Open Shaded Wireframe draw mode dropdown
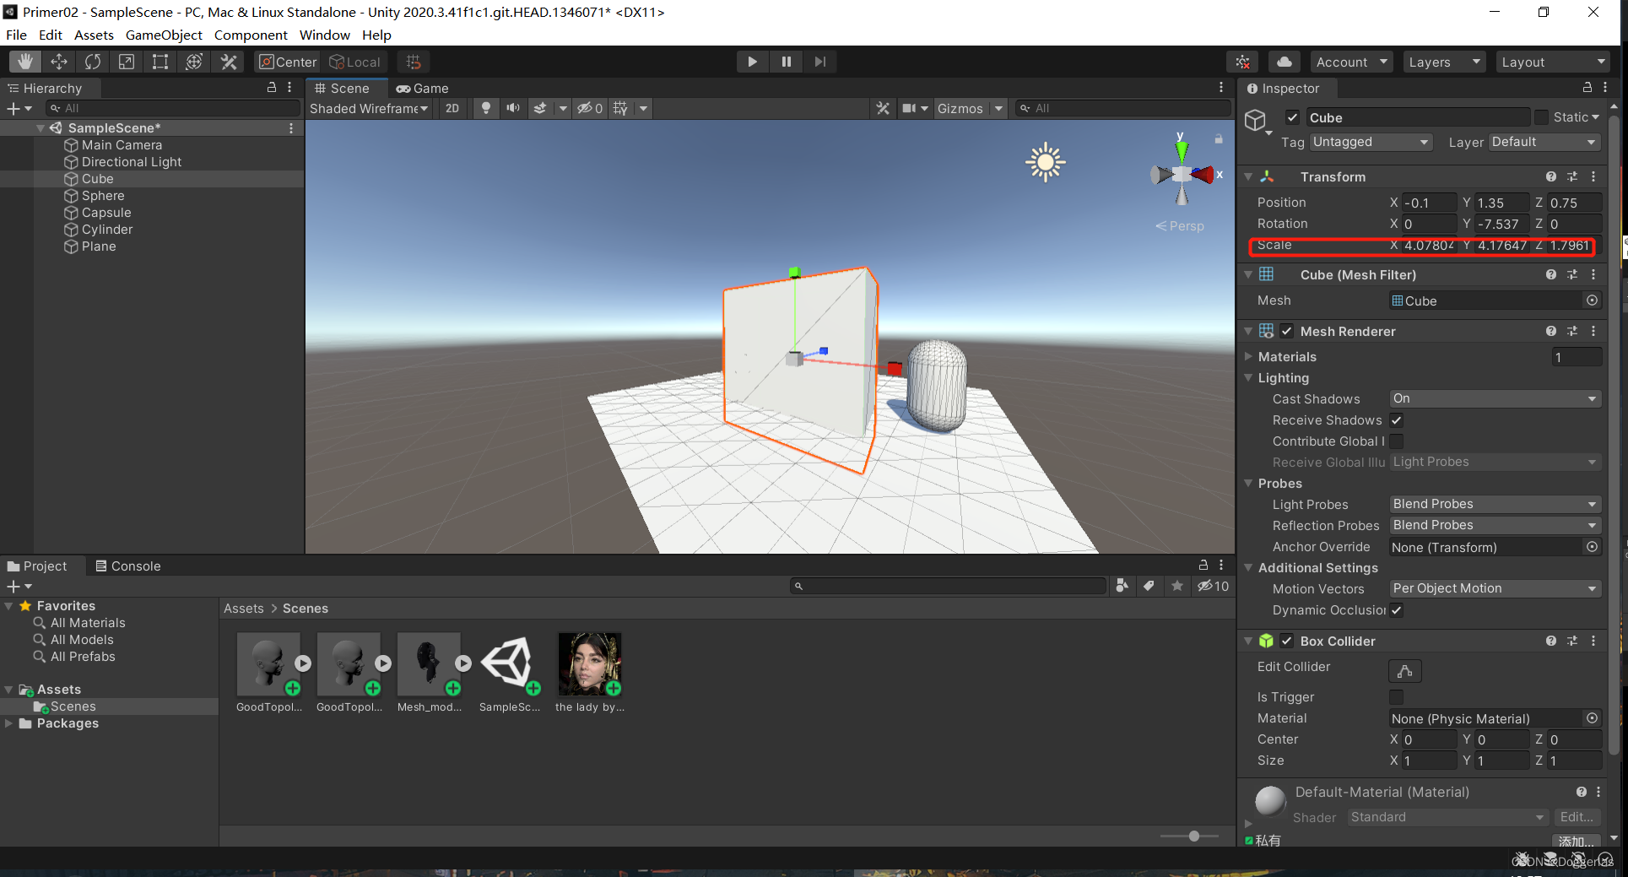 pyautogui.click(x=369, y=108)
